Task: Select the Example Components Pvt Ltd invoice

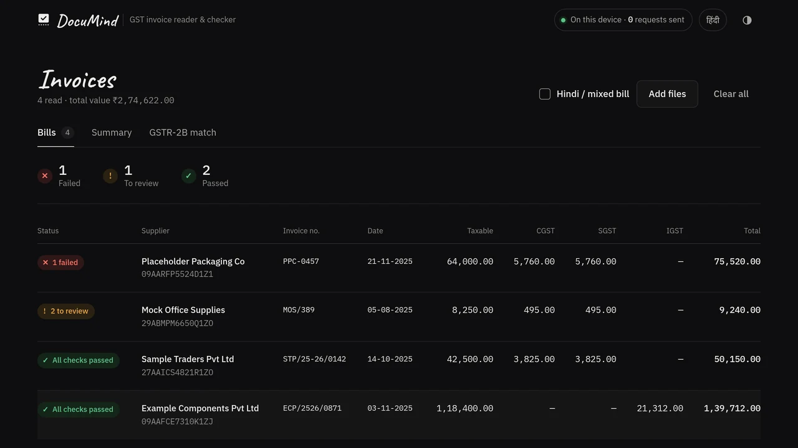Action: (x=399, y=415)
